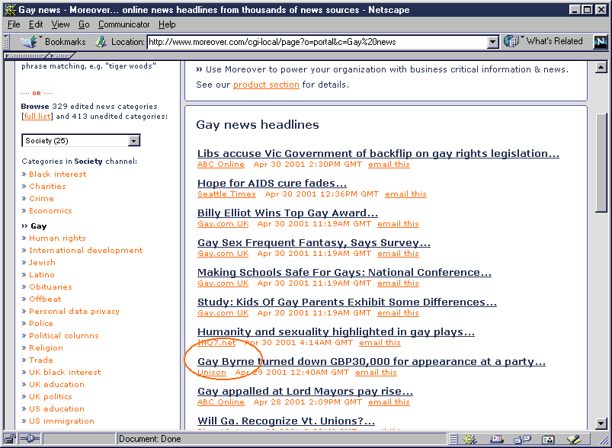612x448 pixels.
Task: Click the page proxy icon beside Location
Action: (x=101, y=42)
